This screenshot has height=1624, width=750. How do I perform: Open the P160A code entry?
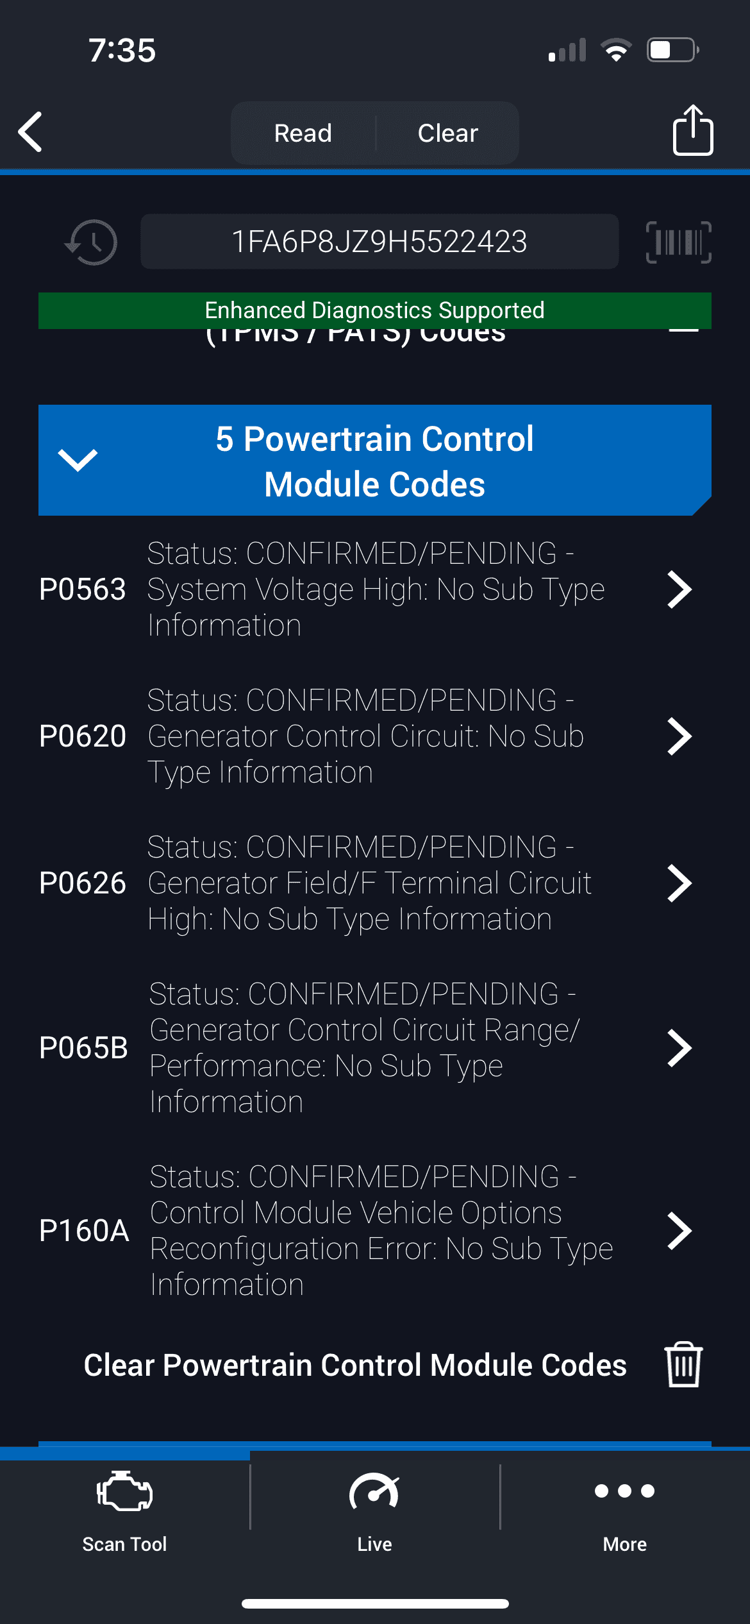coord(375,1230)
